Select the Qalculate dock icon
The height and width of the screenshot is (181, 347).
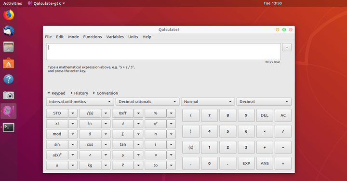point(8,111)
